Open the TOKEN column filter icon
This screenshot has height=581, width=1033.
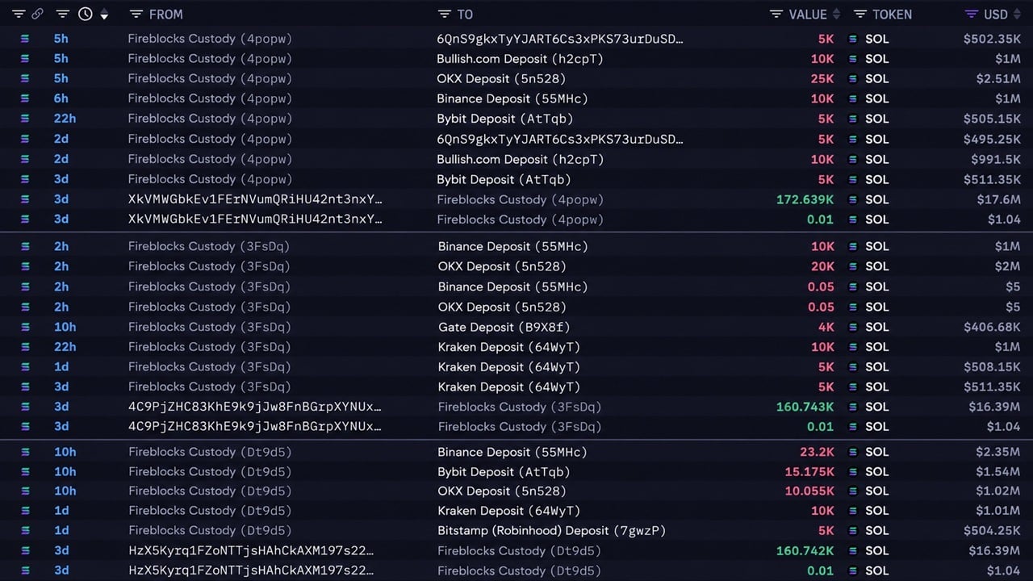[x=860, y=14]
